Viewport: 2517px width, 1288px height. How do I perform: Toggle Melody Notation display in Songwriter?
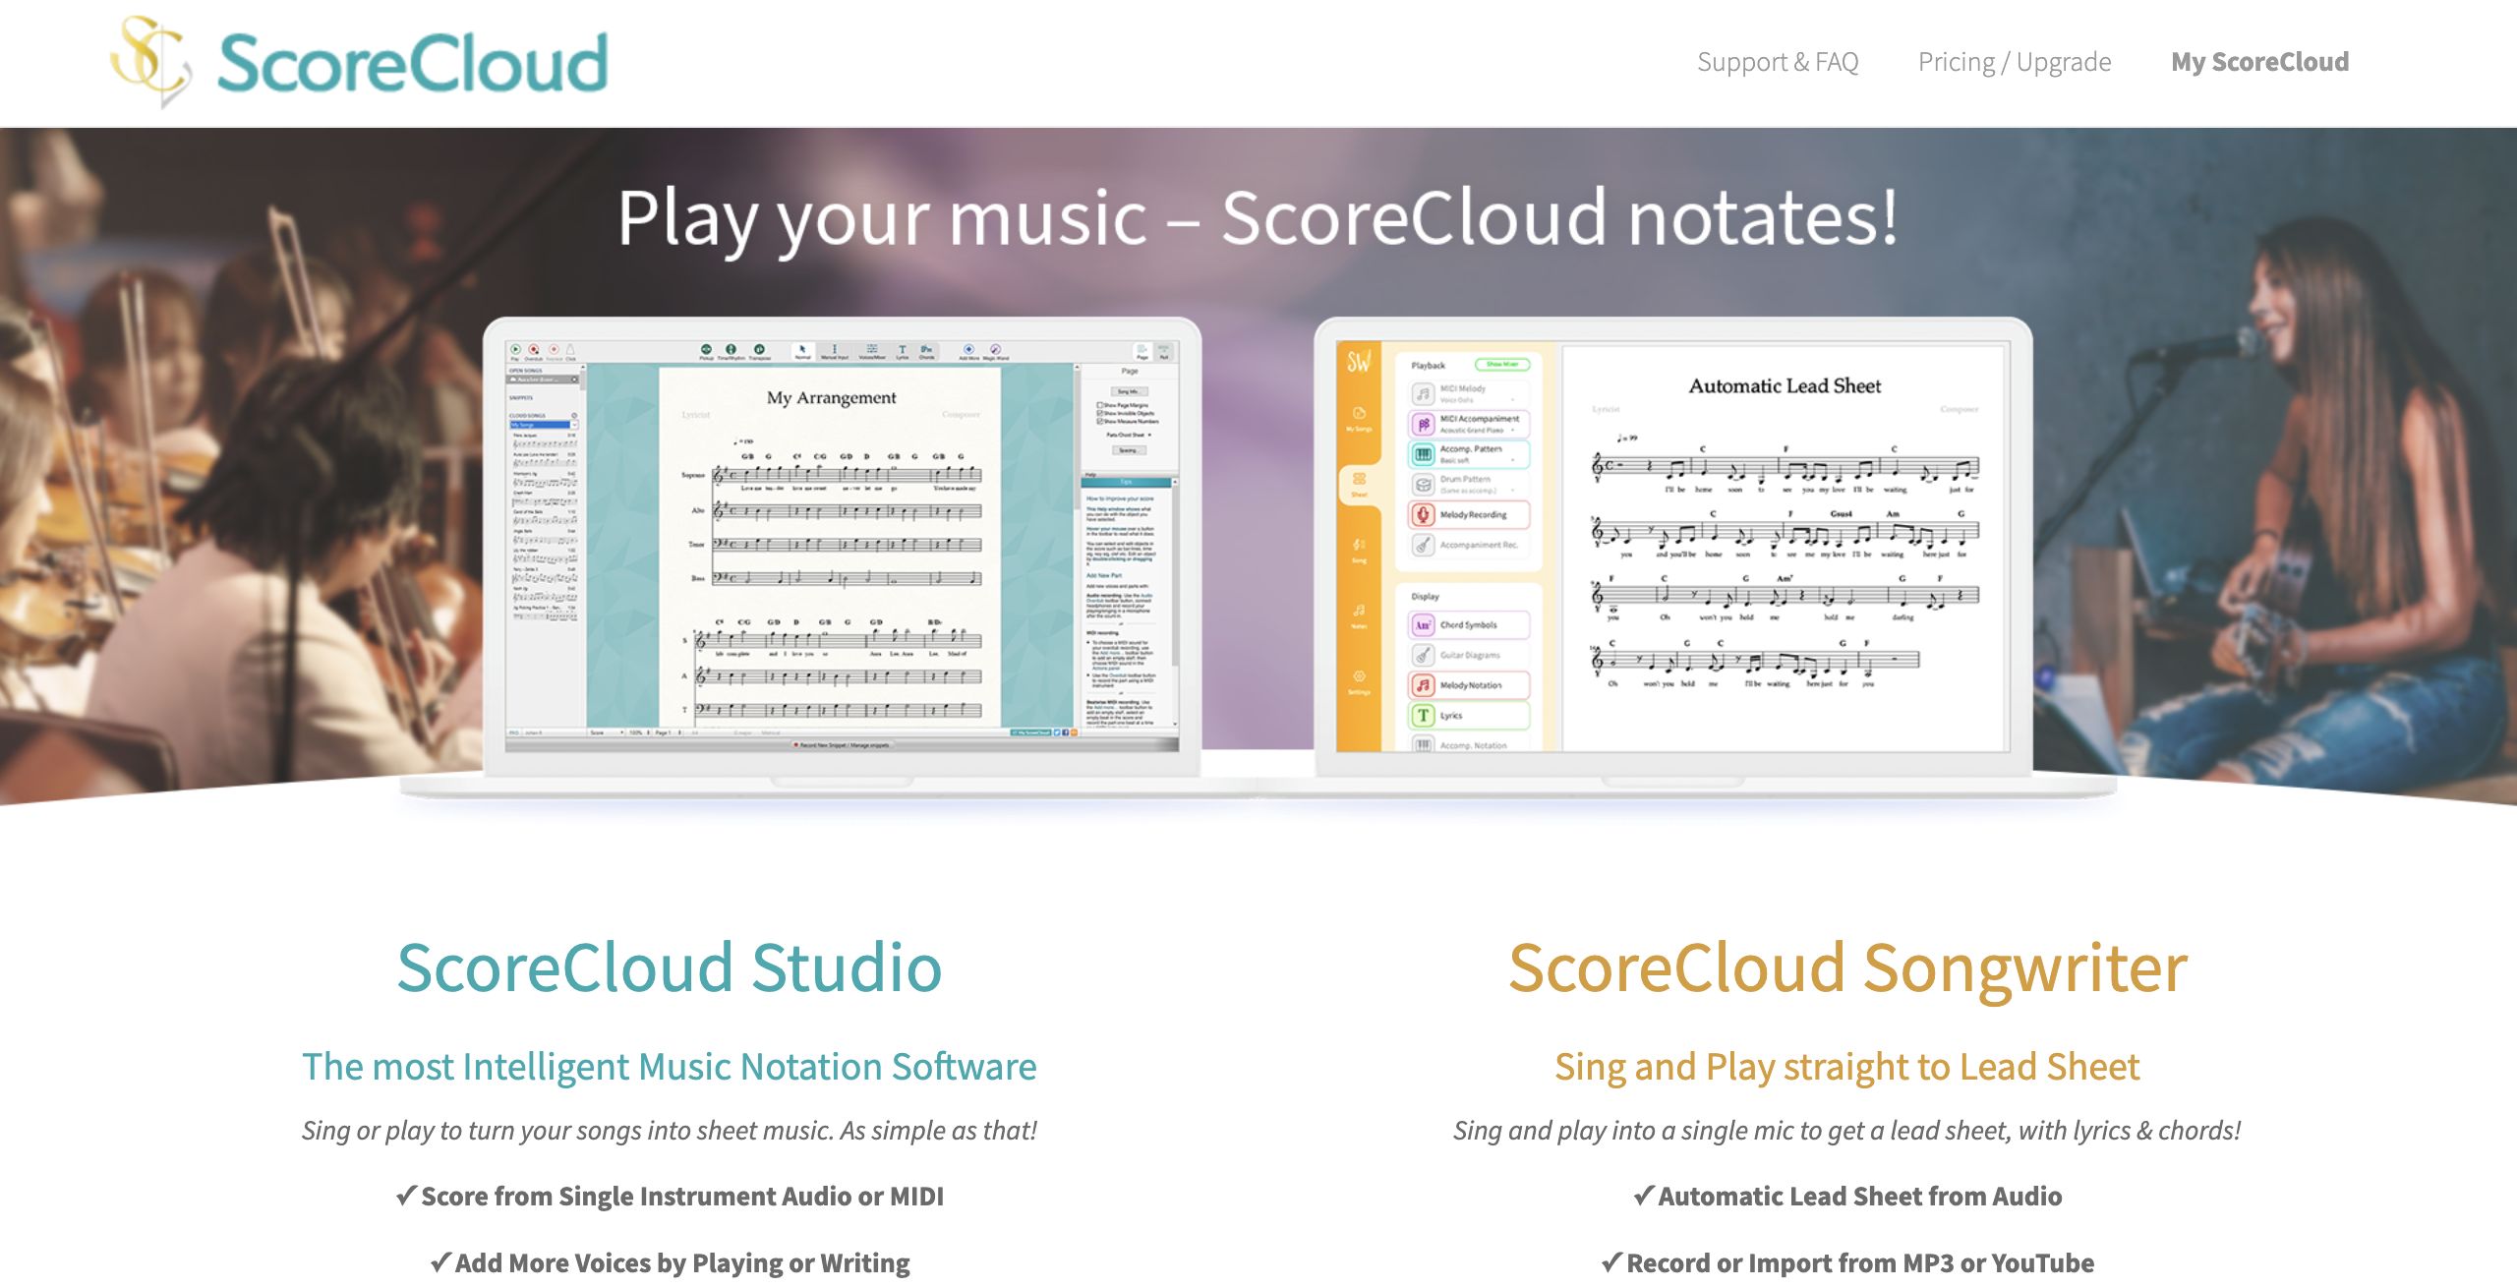1469,685
